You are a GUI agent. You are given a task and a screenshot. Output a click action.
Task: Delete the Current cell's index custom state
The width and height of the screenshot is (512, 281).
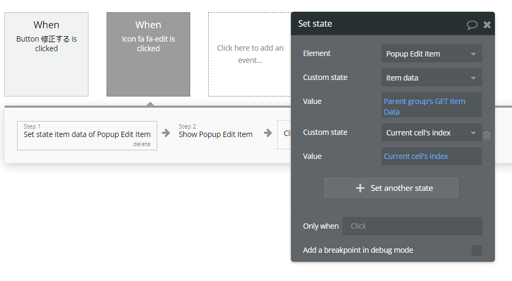click(486, 135)
